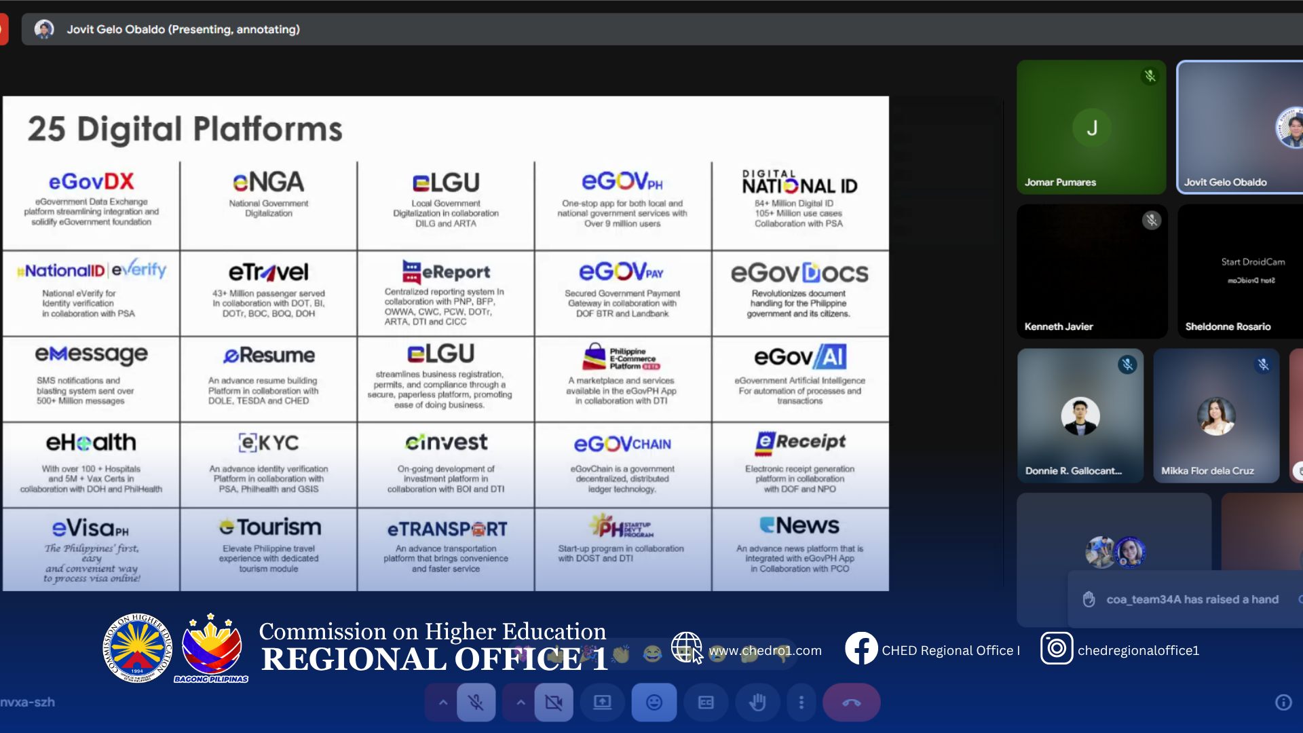
Task: Click the muted mic icon on Jomar Pumares
Action: click(1150, 76)
